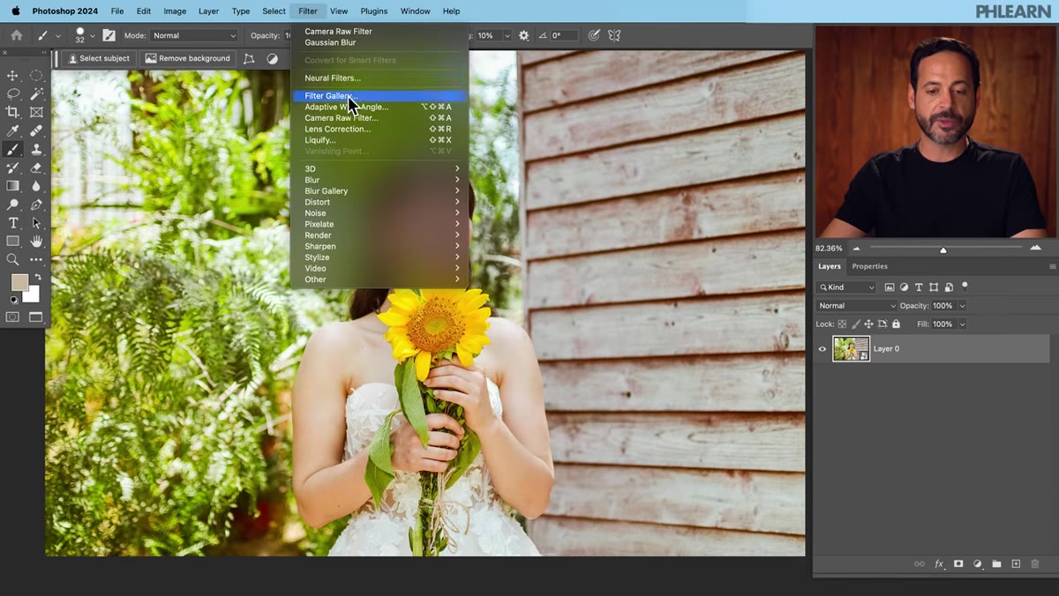1059x596 pixels.
Task: Select the Lasso tool
Action: pyautogui.click(x=13, y=93)
